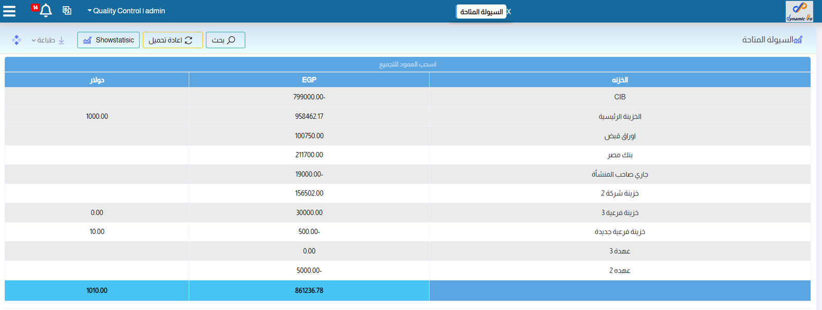Open the طباعة print dropdown
This screenshot has width=822, height=310.
pyautogui.click(x=48, y=40)
